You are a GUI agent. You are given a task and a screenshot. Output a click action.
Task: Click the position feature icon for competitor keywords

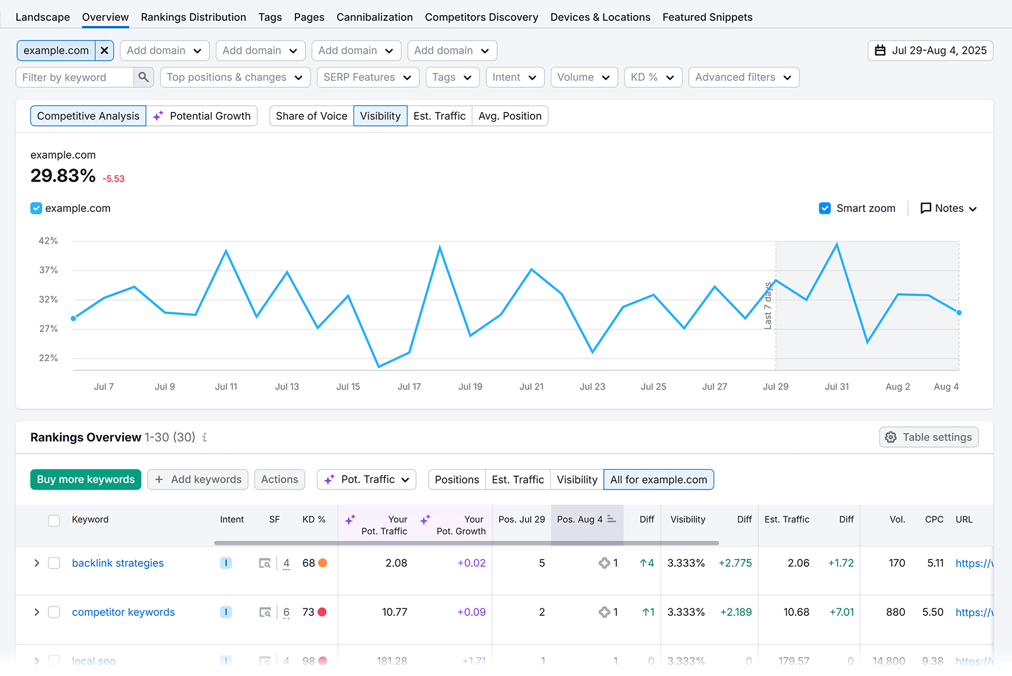click(x=604, y=612)
